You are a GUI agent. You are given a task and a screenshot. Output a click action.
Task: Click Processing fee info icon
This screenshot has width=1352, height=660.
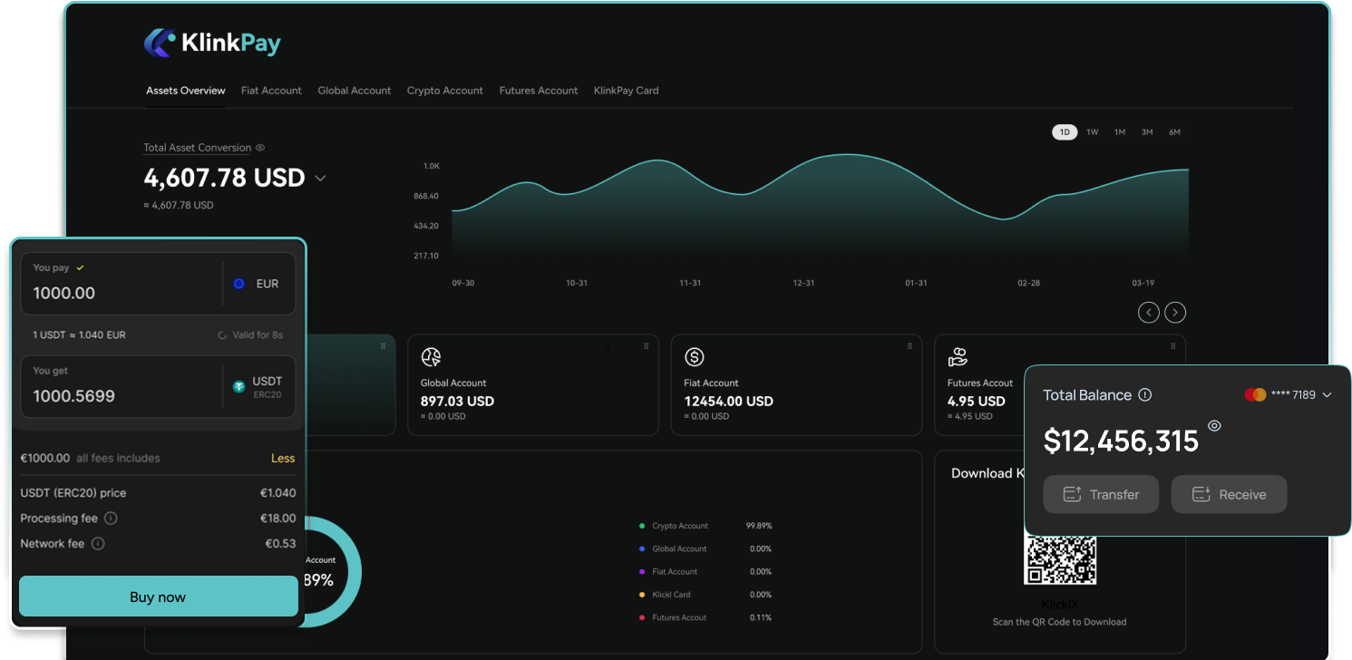[111, 519]
